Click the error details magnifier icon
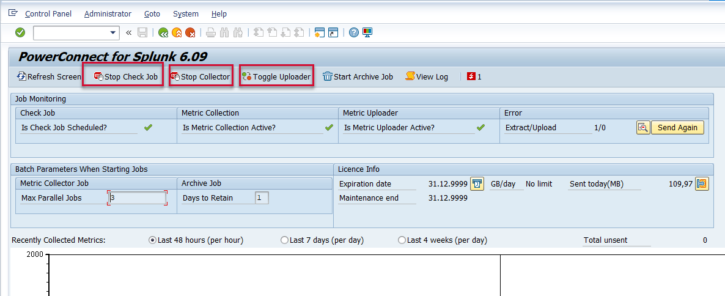The height and width of the screenshot is (296, 725). click(x=642, y=128)
